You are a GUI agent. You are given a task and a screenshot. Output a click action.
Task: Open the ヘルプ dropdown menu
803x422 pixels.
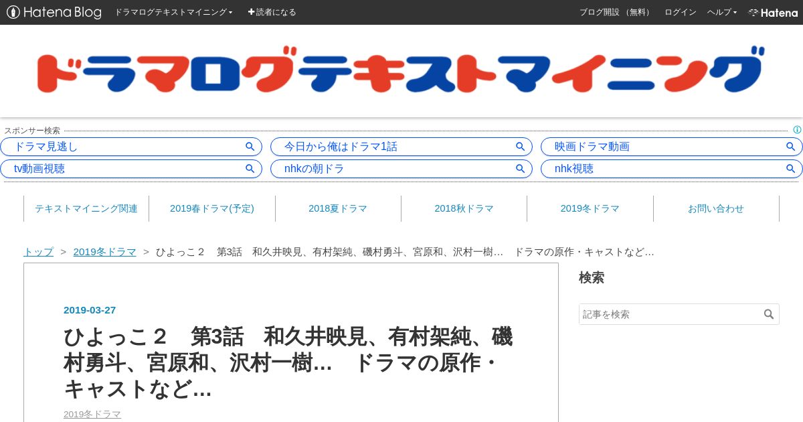point(722,12)
